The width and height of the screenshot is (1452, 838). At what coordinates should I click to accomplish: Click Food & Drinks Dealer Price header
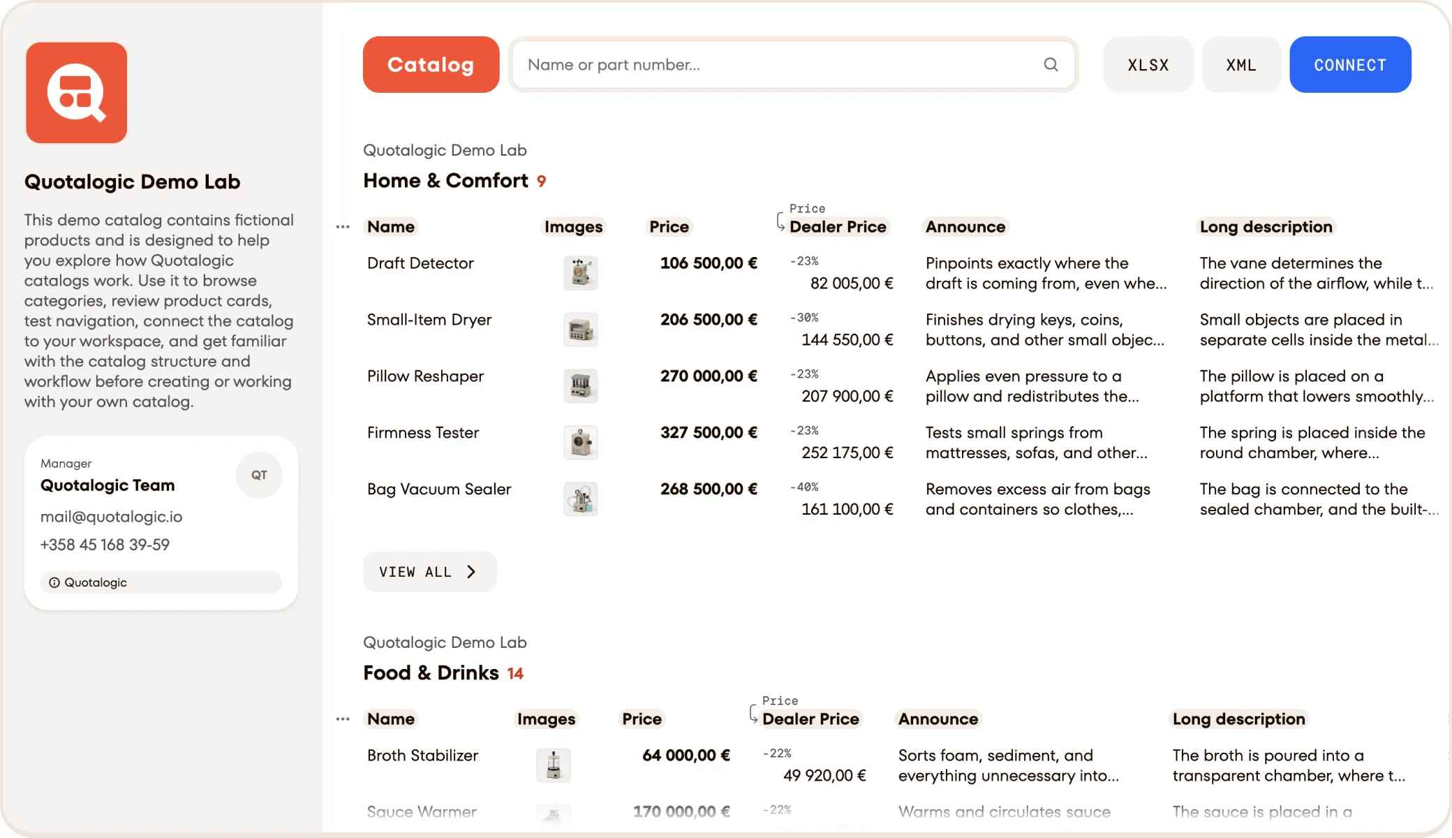tap(810, 719)
